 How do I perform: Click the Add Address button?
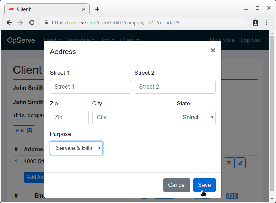point(34,177)
